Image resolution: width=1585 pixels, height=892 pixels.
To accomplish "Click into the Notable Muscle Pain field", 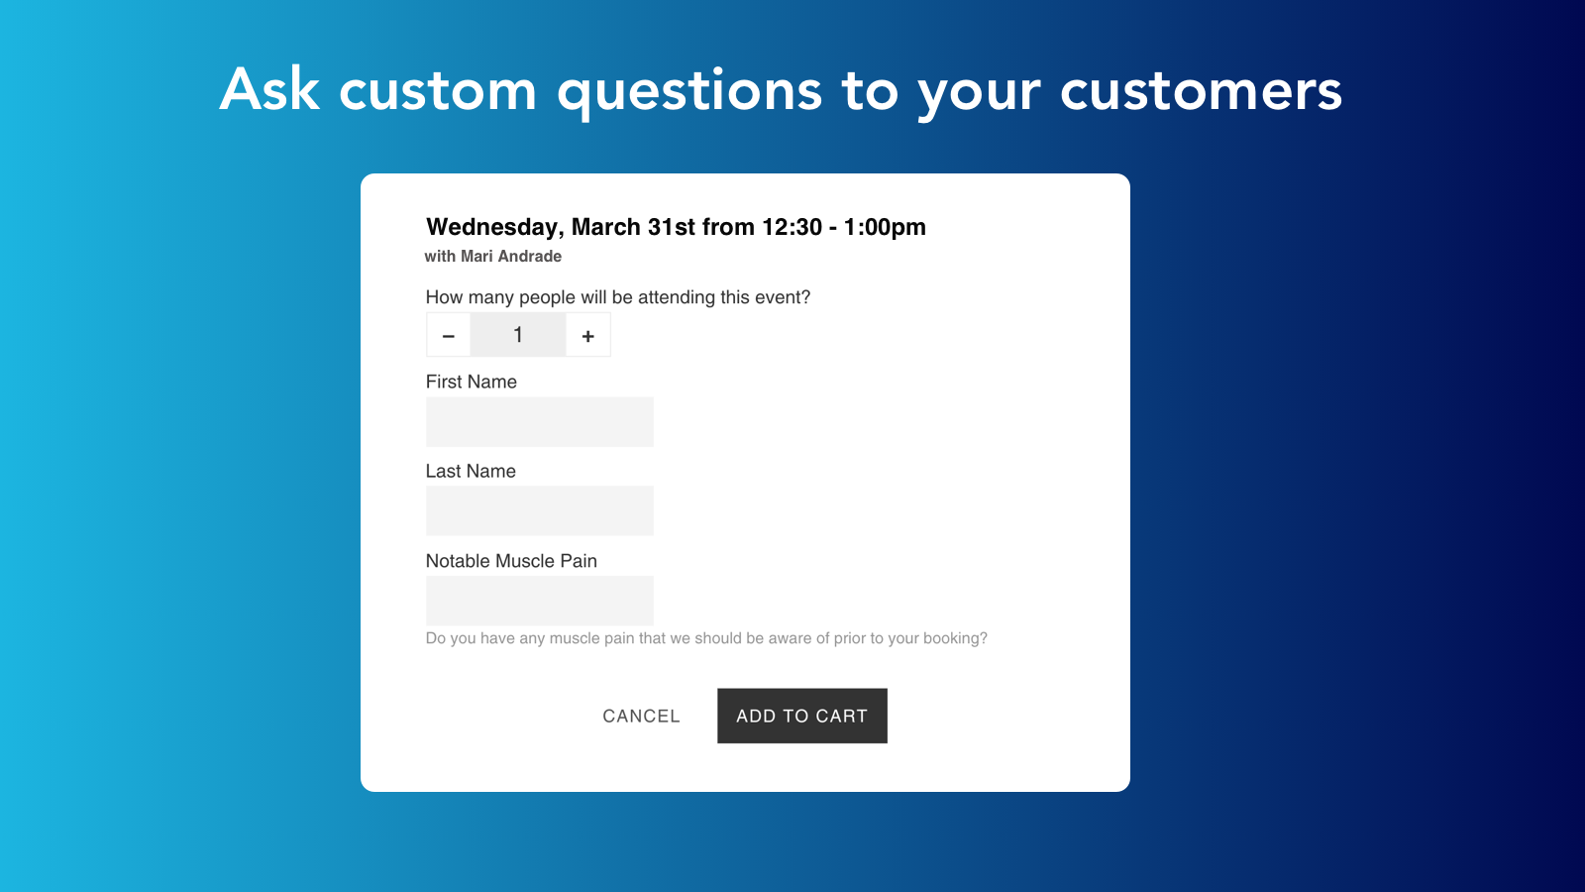I will click(x=540, y=601).
